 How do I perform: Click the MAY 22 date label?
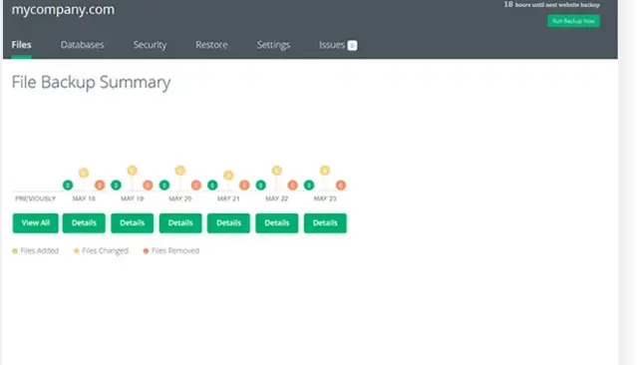coord(277,198)
